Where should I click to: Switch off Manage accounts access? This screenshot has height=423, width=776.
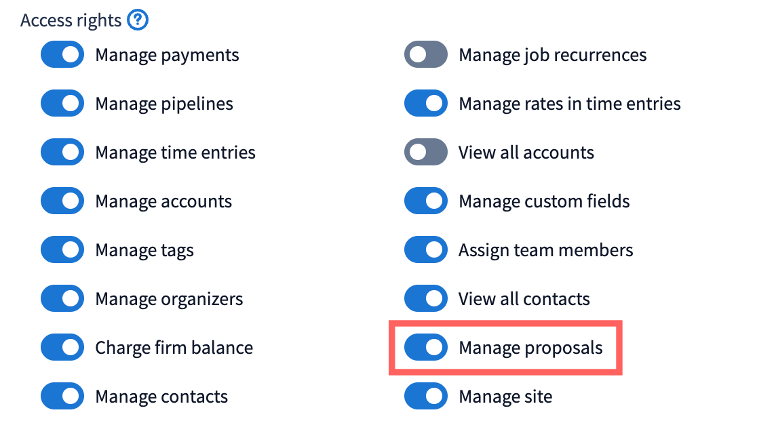[62, 201]
